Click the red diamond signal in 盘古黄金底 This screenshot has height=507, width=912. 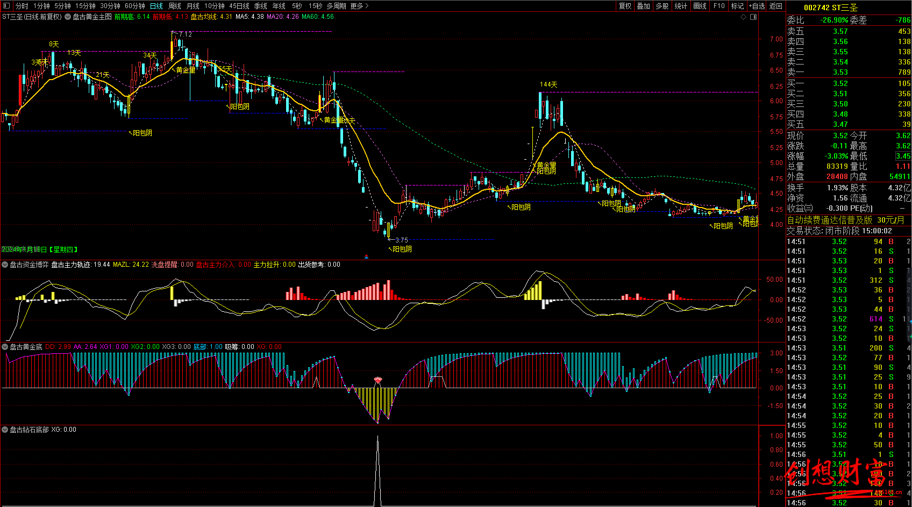378,381
